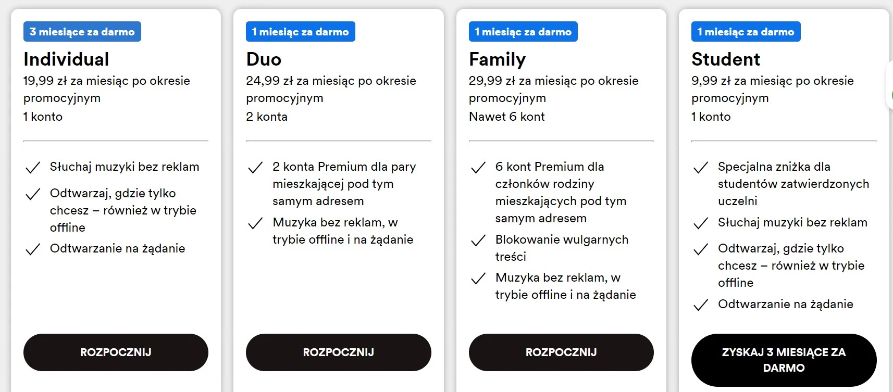Click the checkmark near "Odtwarzaj, gdzie tylko chcesz" under Student
Viewport: 893px width, 392px height.
click(x=700, y=249)
